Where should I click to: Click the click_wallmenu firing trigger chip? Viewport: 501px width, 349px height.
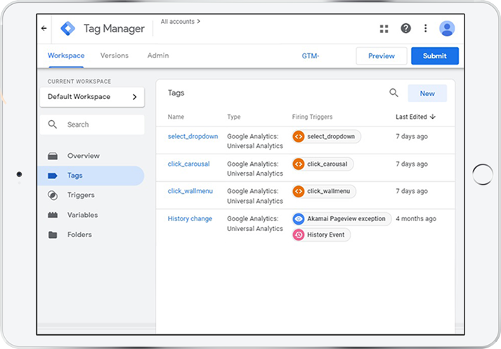click(324, 191)
